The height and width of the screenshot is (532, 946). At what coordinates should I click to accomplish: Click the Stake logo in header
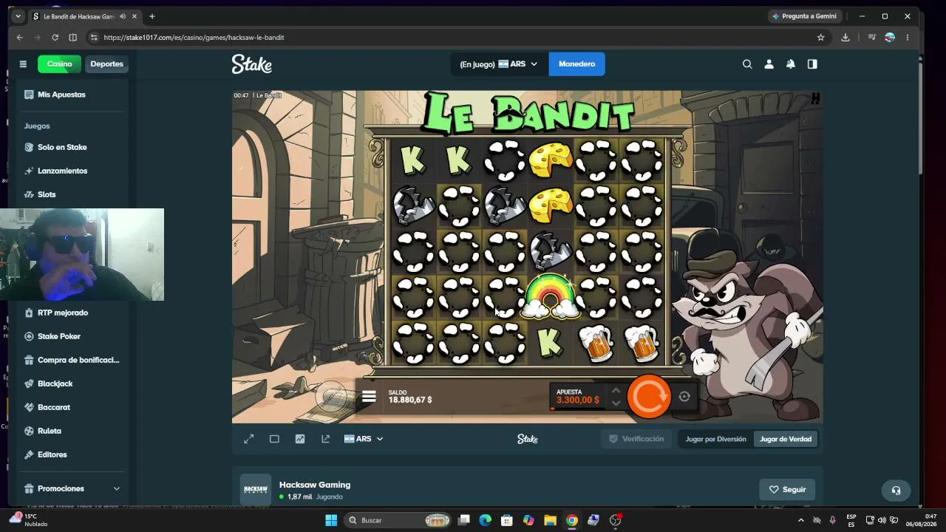252,64
